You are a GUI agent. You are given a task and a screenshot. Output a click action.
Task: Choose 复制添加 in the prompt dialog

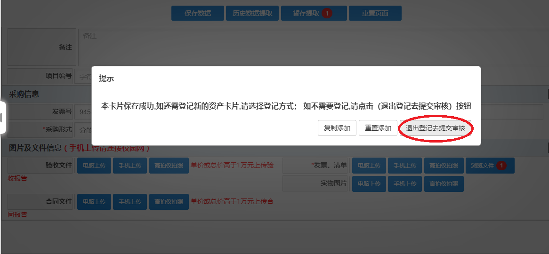[x=337, y=128]
